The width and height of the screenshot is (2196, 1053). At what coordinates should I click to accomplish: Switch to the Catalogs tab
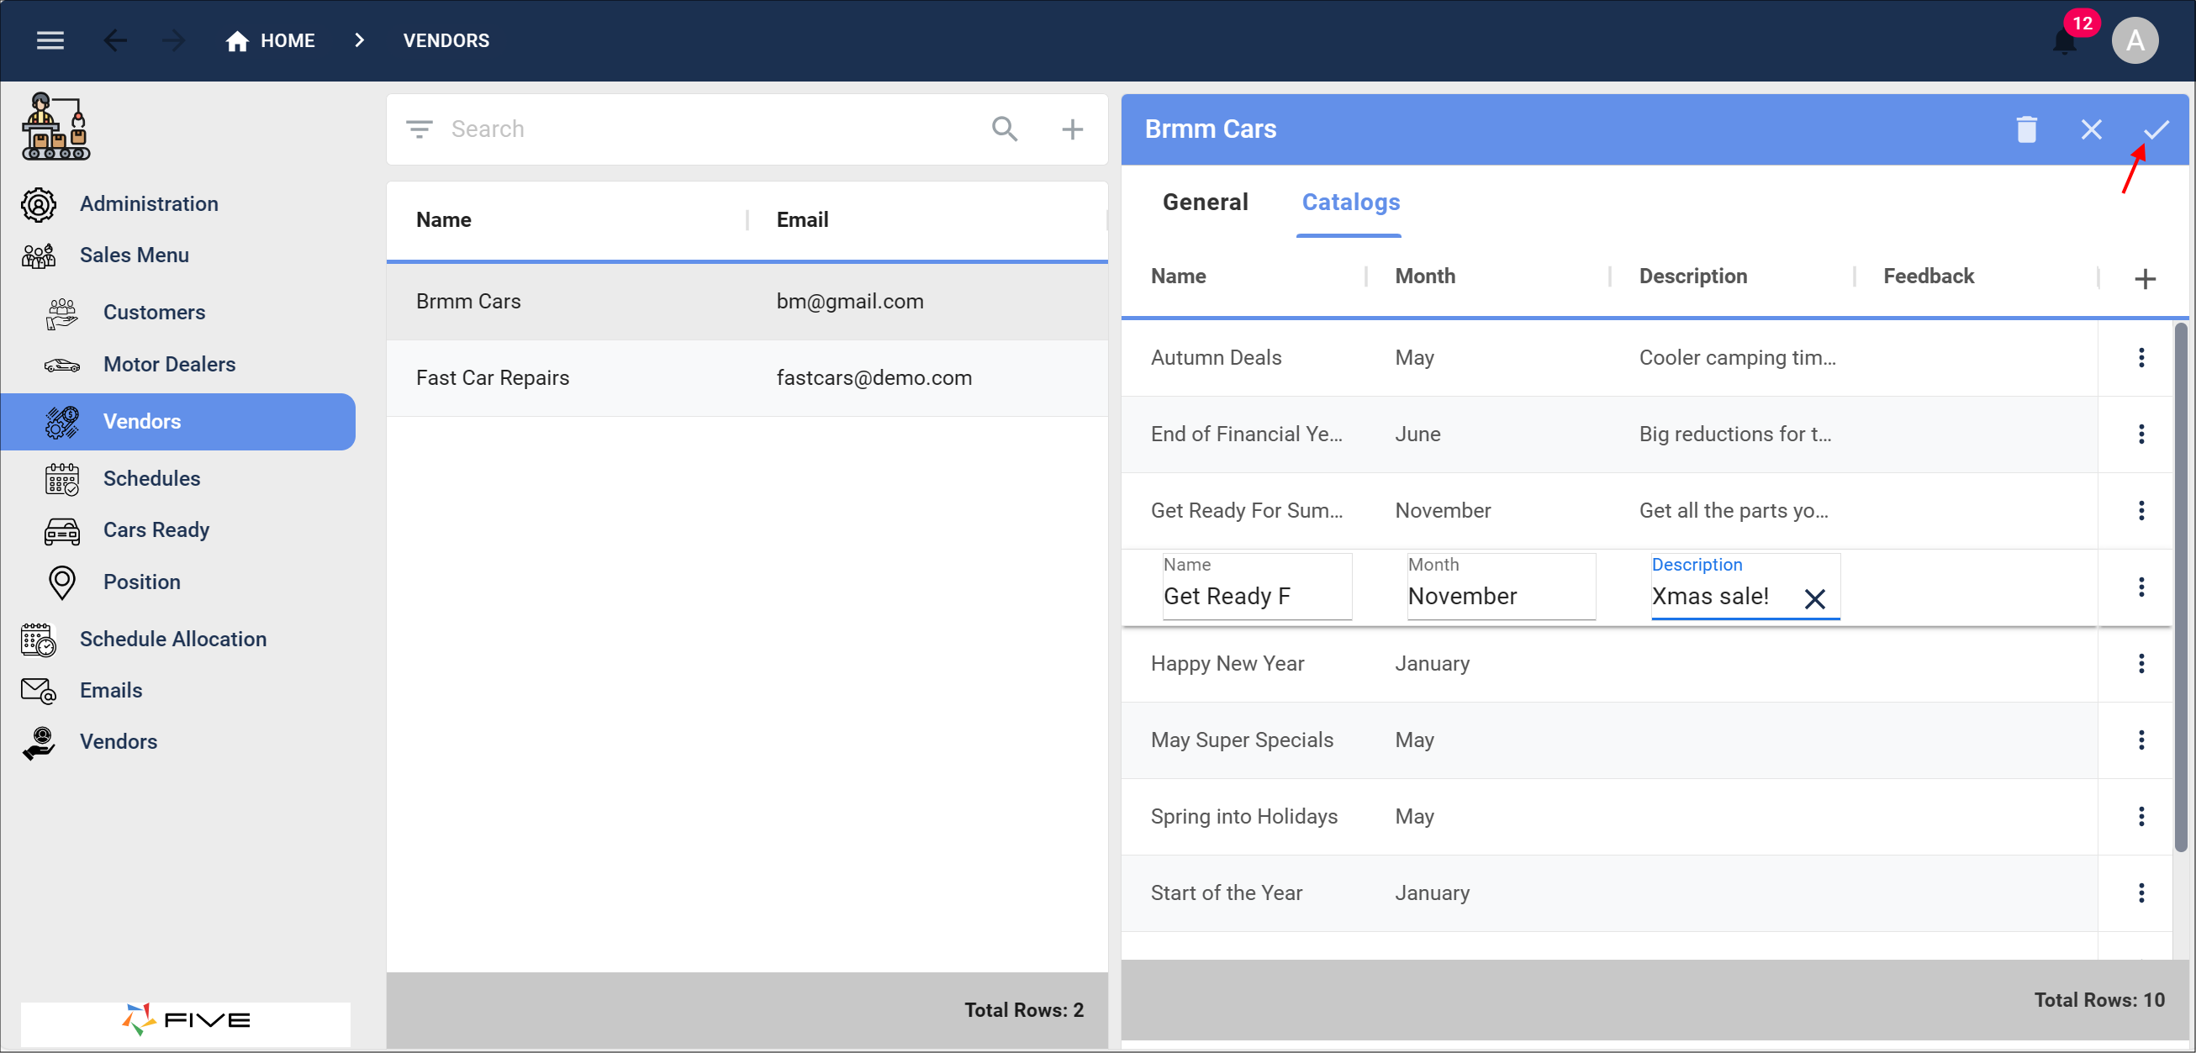point(1350,202)
